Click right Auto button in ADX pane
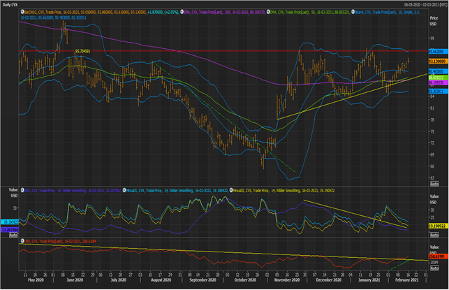The height and width of the screenshot is (290, 449). pos(434,235)
